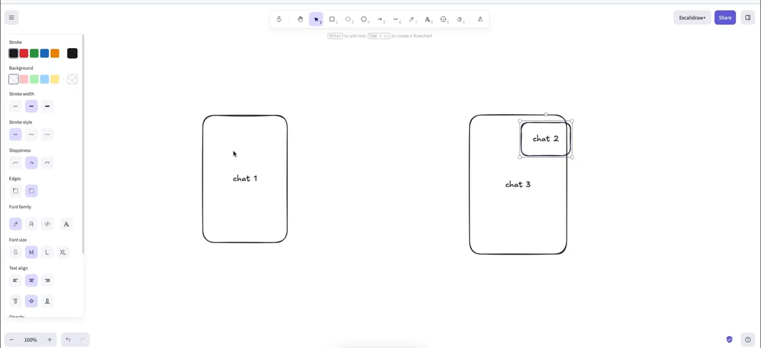Select the Diamond shape tool

click(x=348, y=20)
